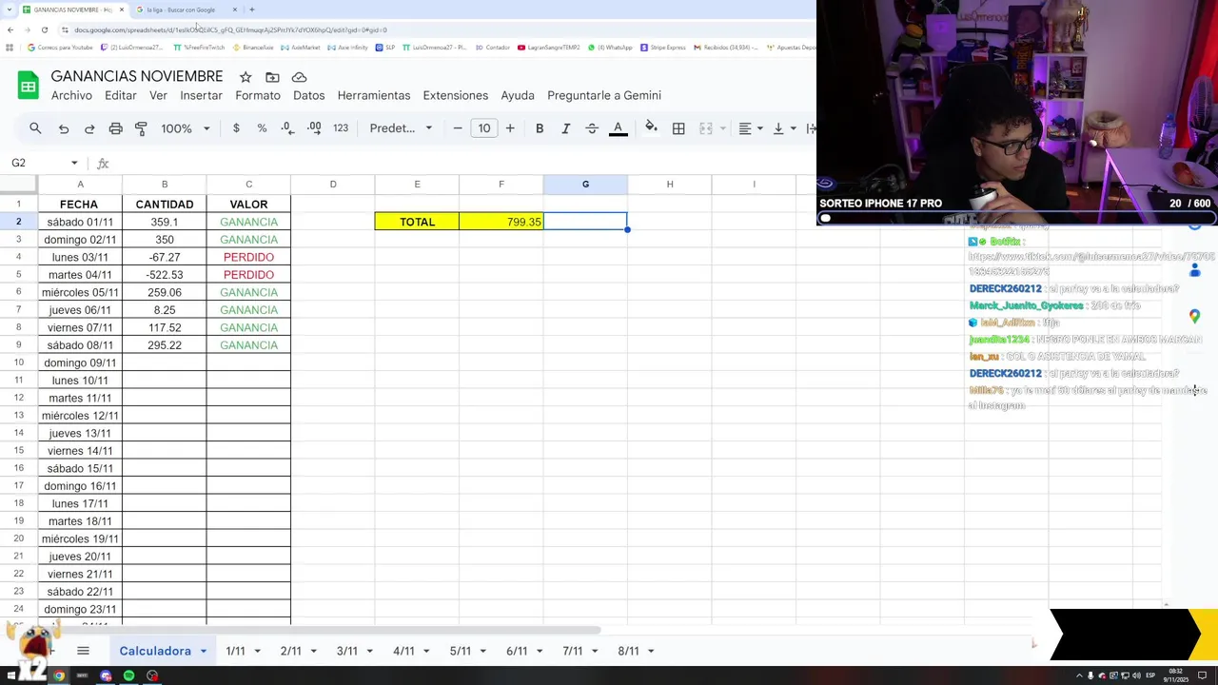The height and width of the screenshot is (685, 1218).
Task: Open the Herramientas menu
Action: pos(374,95)
